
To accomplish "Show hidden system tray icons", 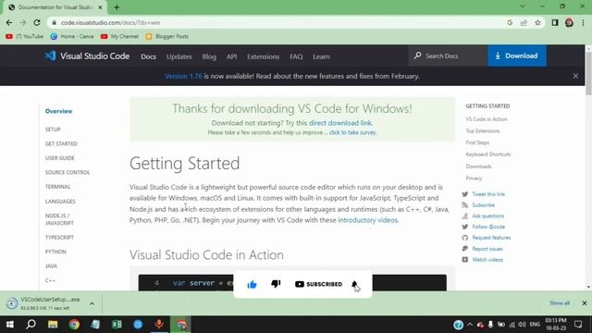I will 470,324.
